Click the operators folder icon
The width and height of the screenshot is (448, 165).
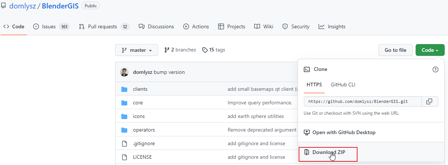pyautogui.click(x=124, y=130)
